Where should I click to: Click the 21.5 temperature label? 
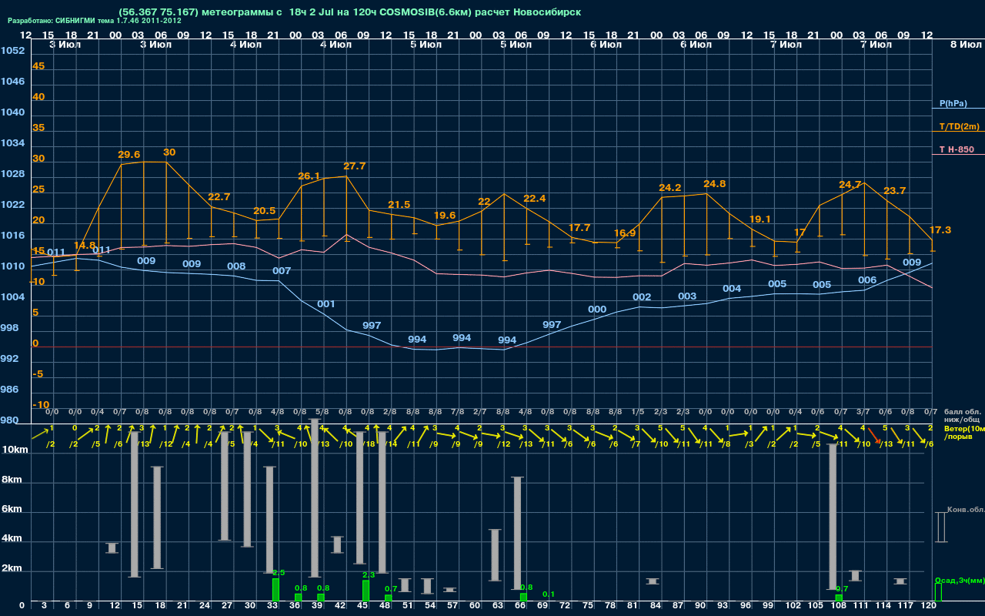click(399, 205)
